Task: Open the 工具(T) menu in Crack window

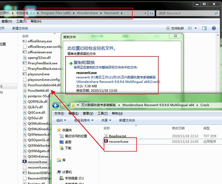Action: click(x=102, y=114)
